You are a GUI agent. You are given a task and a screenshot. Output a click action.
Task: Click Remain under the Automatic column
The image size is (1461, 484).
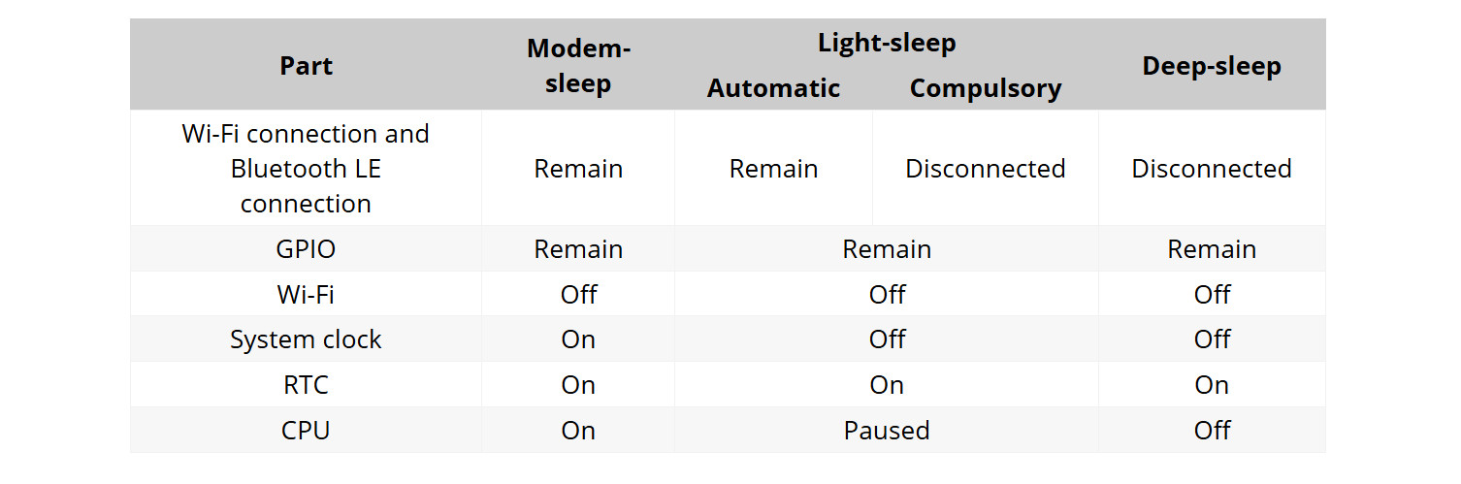773,169
